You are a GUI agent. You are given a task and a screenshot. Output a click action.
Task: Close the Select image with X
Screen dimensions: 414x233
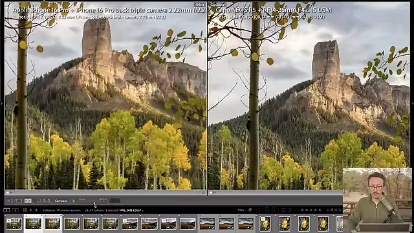pos(203,193)
